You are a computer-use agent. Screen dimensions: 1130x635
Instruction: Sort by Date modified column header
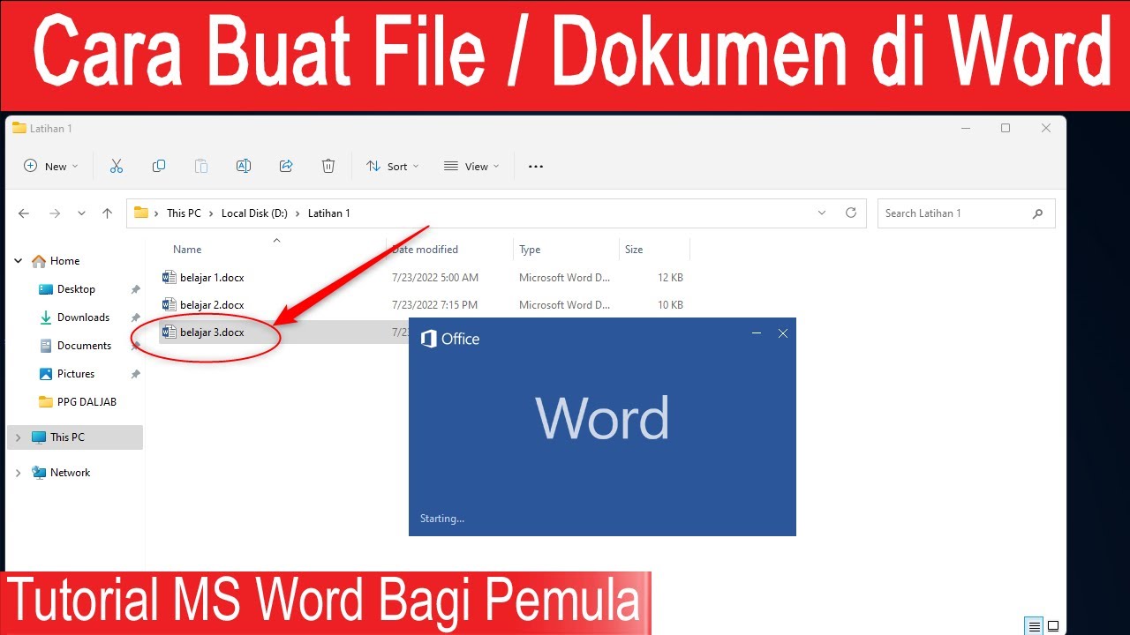[425, 250]
